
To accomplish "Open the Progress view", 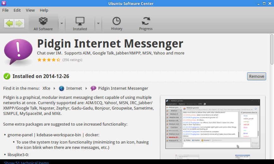I will (x=146, y=24).
